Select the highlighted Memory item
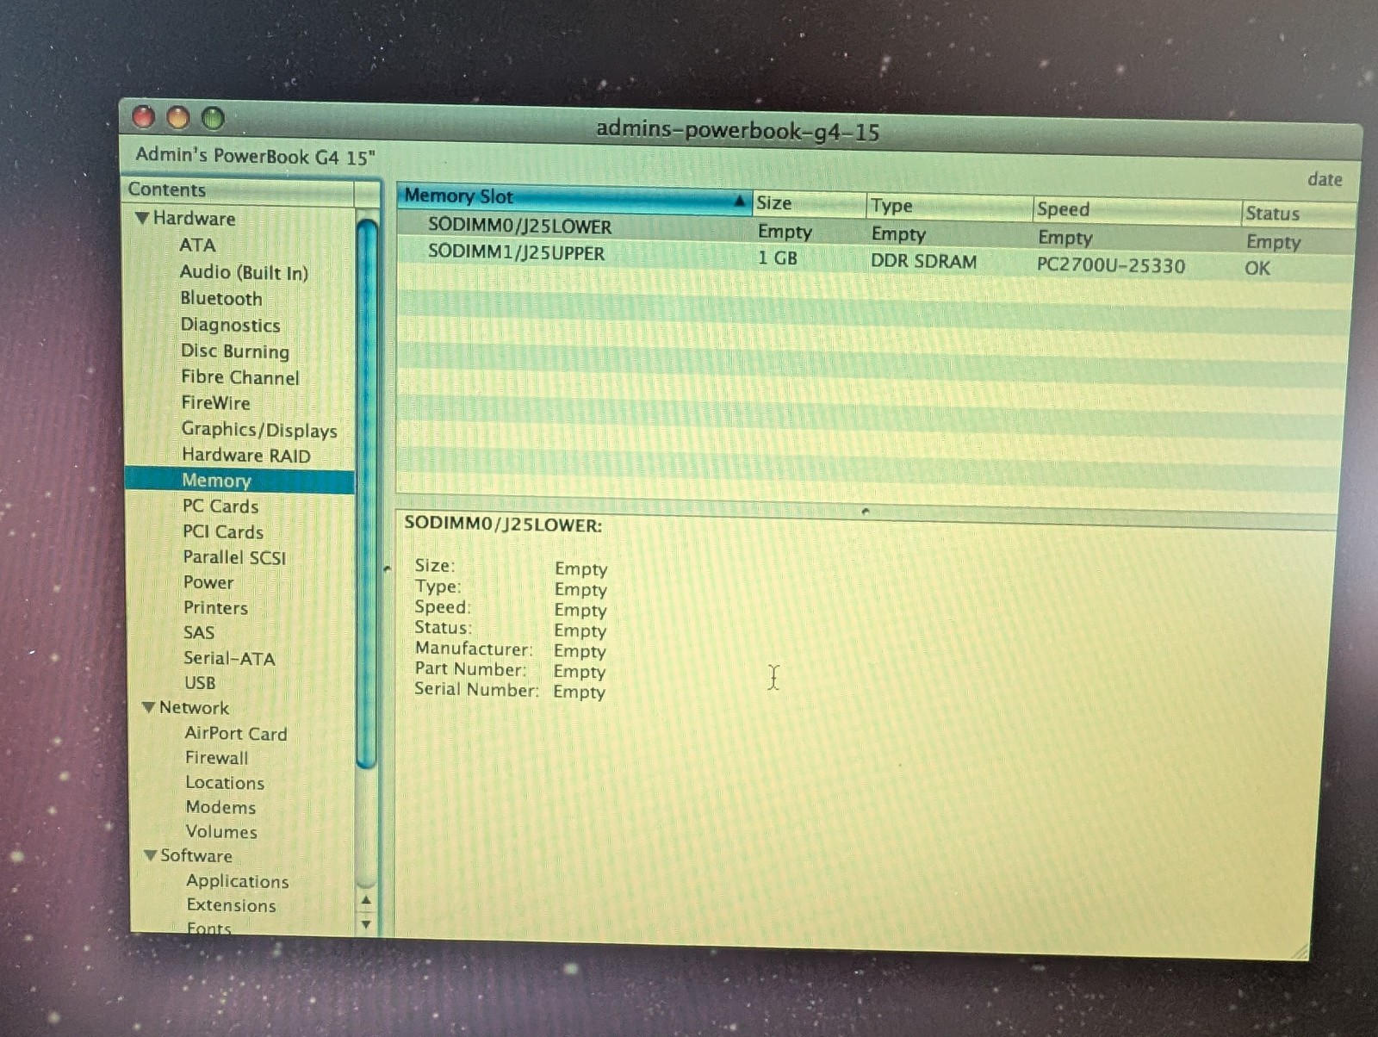Screen dimensions: 1378x1037 pos(239,481)
